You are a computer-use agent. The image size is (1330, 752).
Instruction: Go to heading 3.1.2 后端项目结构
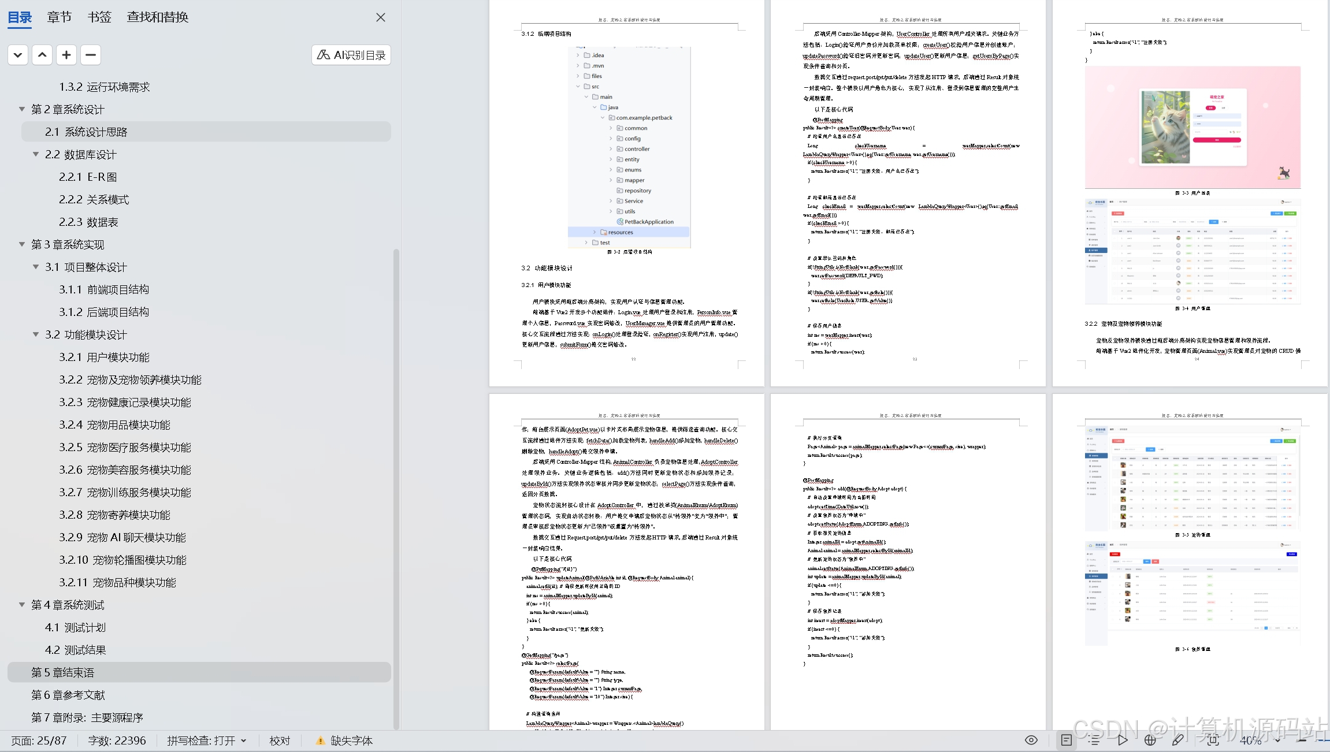click(x=104, y=312)
